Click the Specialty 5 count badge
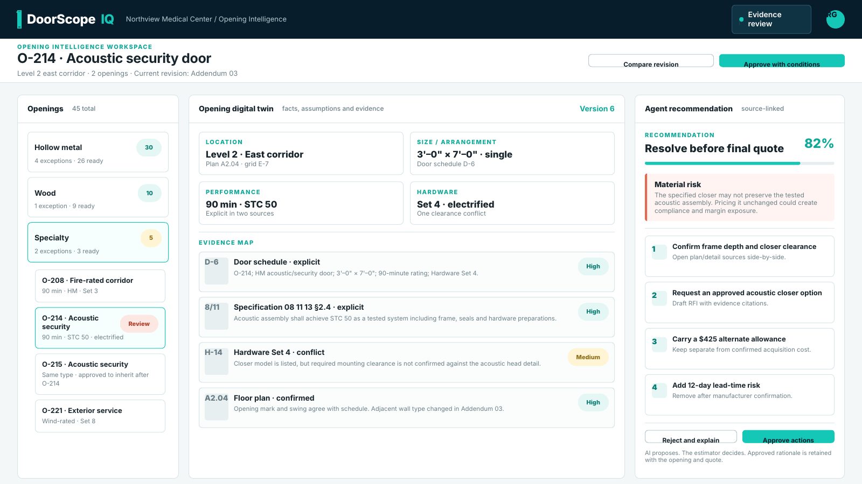Viewport: 862px width, 484px height. point(151,238)
